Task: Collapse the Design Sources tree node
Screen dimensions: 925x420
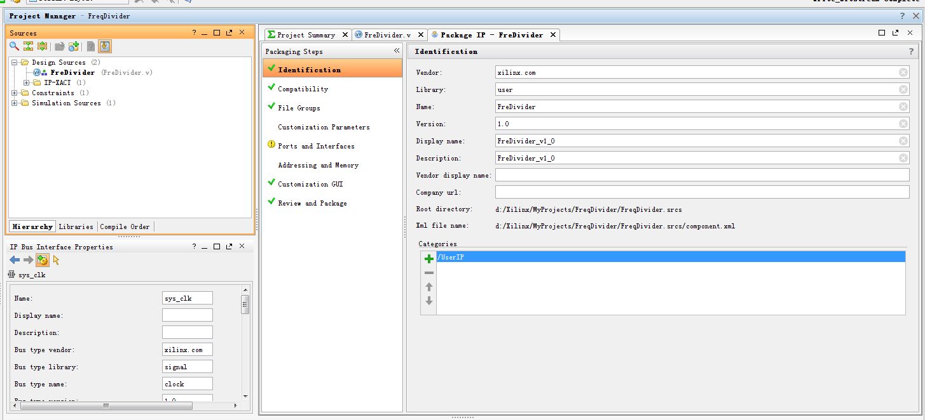Action: pyautogui.click(x=14, y=62)
